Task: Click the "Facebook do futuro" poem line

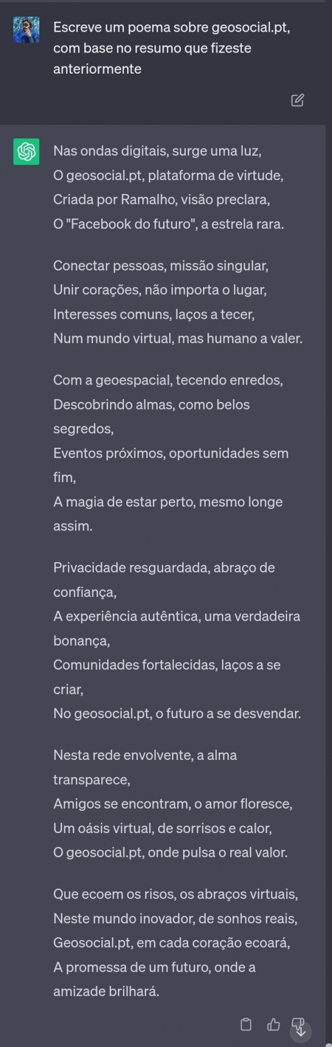Action: click(168, 224)
